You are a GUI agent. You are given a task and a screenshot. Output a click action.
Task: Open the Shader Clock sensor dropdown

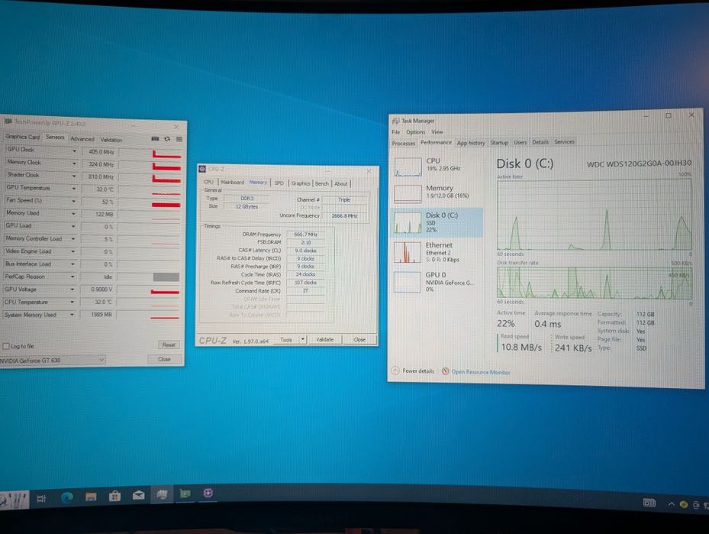(74, 176)
